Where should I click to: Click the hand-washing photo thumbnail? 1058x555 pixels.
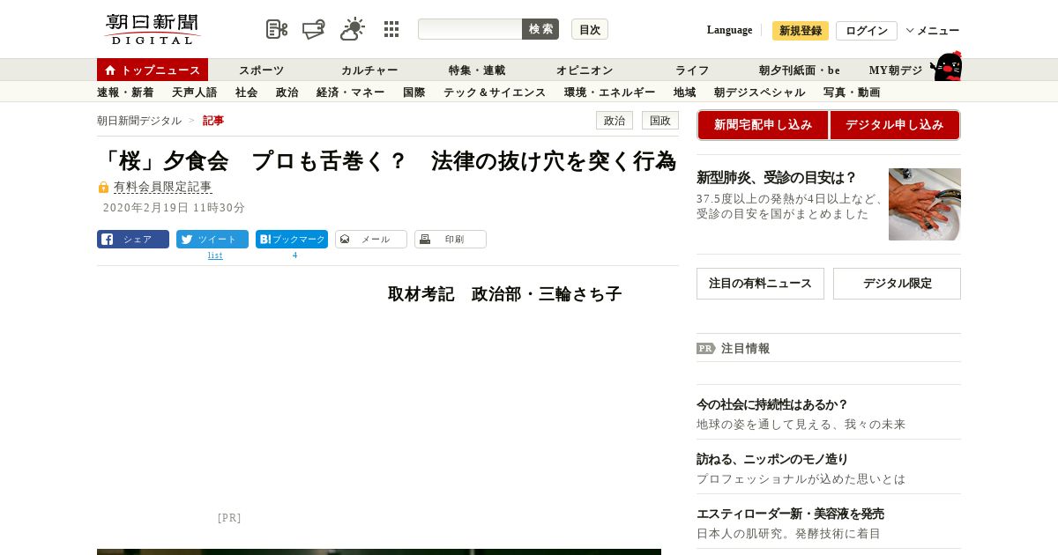pos(925,204)
